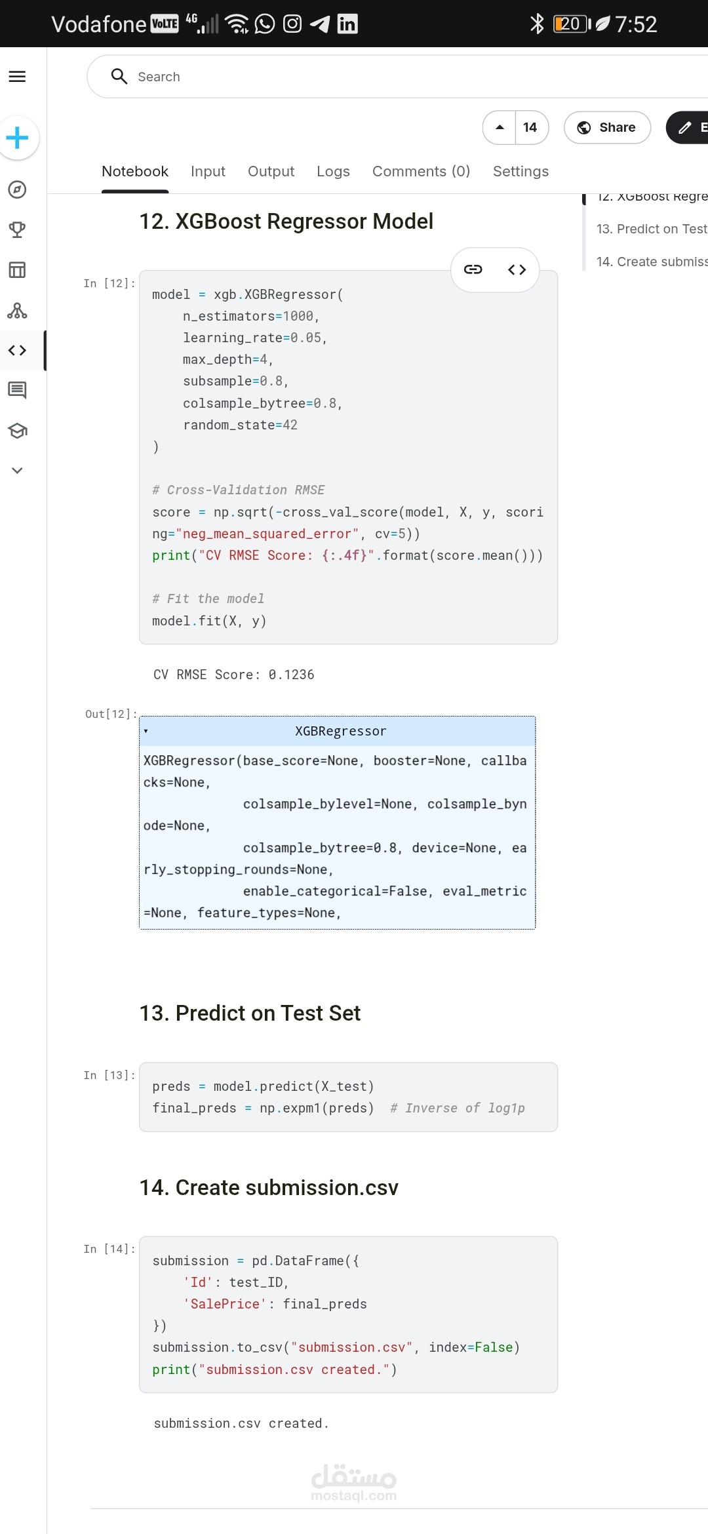Click the Edit pencil button
Image resolution: width=708 pixels, height=1534 pixels.
point(688,127)
